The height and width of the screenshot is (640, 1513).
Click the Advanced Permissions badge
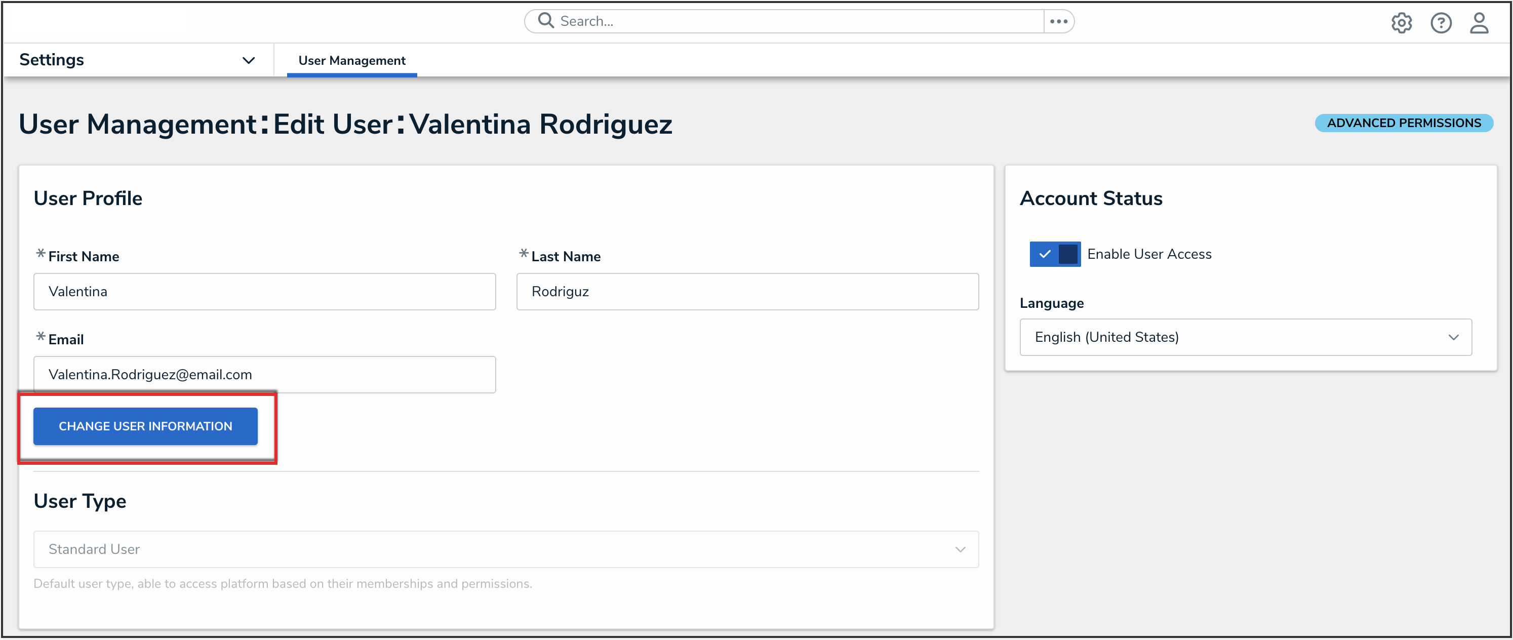(x=1403, y=123)
